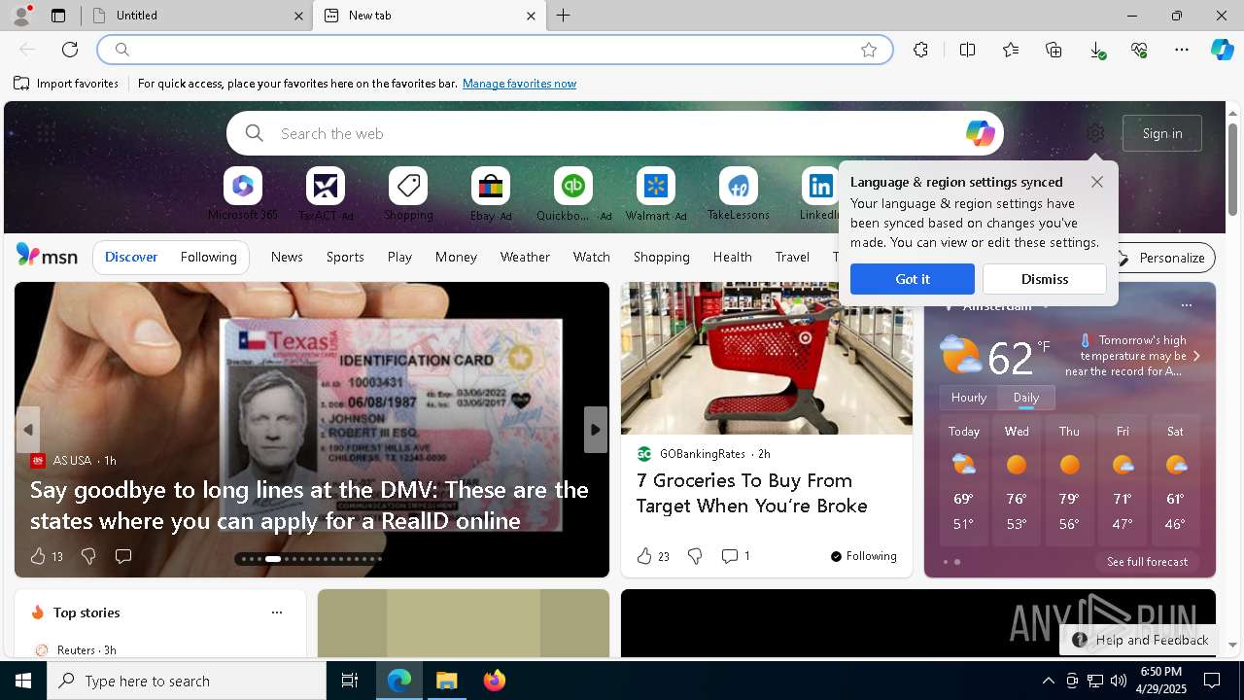Add this page to favorites star
The width and height of the screenshot is (1244, 700).
869,50
